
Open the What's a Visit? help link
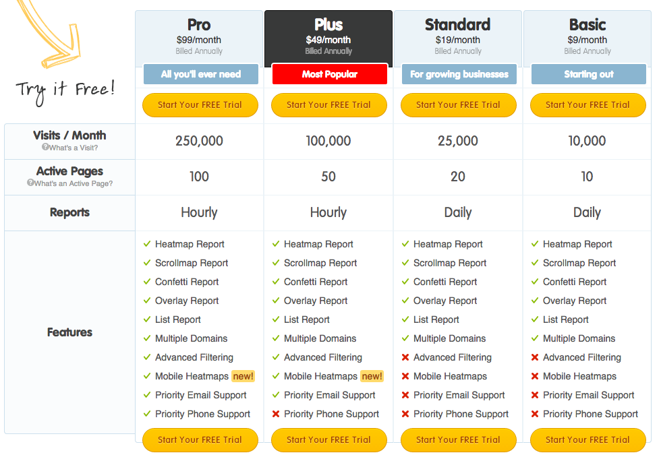pos(74,148)
